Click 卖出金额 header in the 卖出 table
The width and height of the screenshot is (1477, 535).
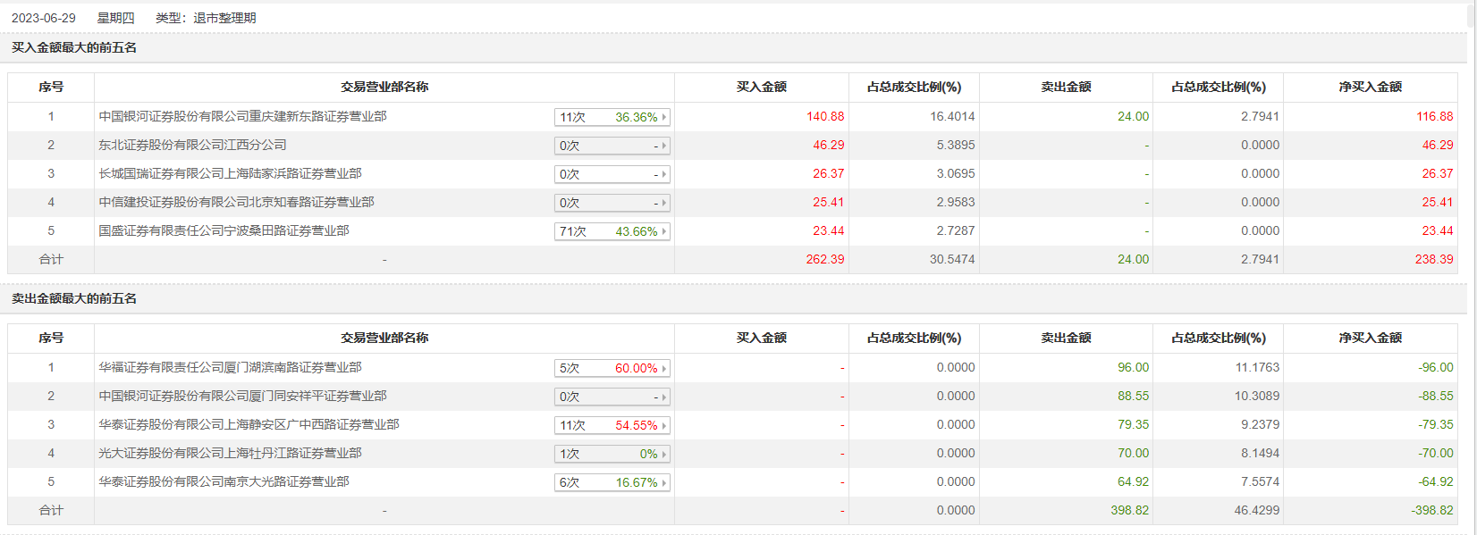point(1066,338)
